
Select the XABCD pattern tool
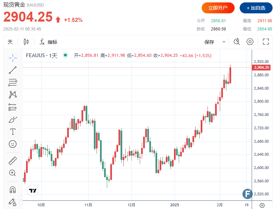[x=13, y=94]
